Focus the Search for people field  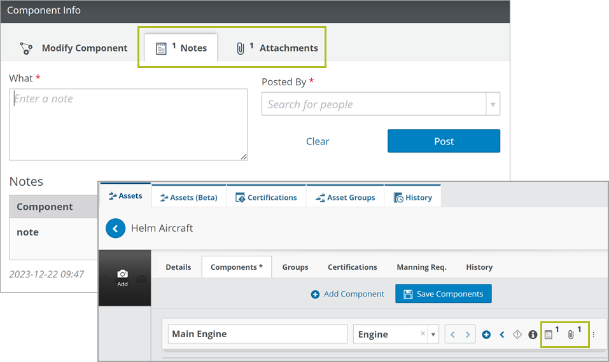(x=374, y=104)
